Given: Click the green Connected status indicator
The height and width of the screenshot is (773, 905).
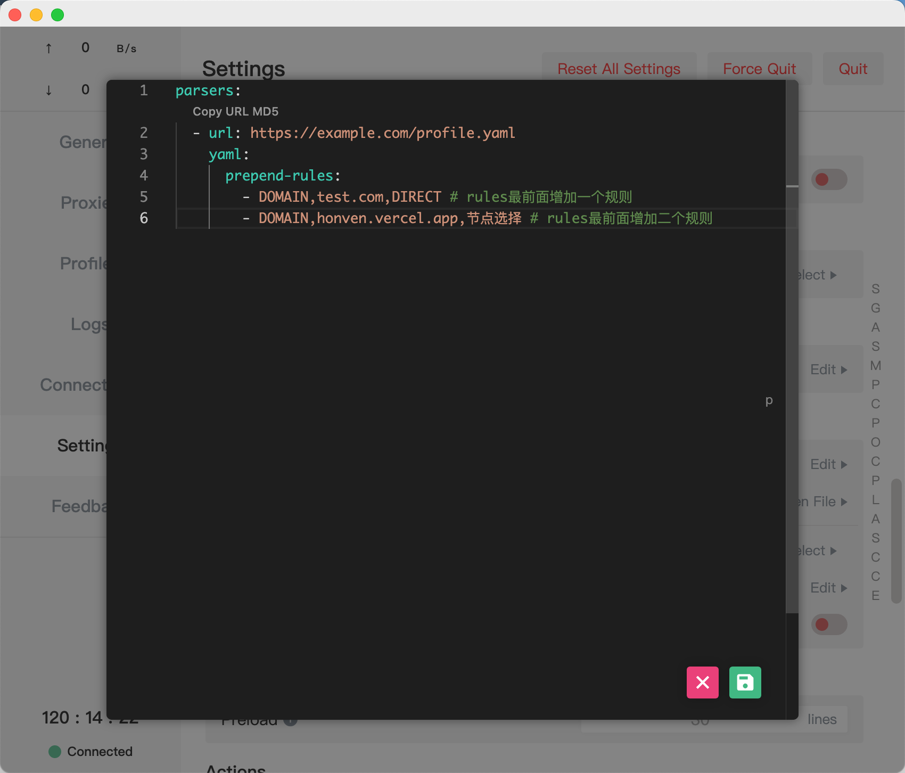Looking at the screenshot, I should (55, 751).
